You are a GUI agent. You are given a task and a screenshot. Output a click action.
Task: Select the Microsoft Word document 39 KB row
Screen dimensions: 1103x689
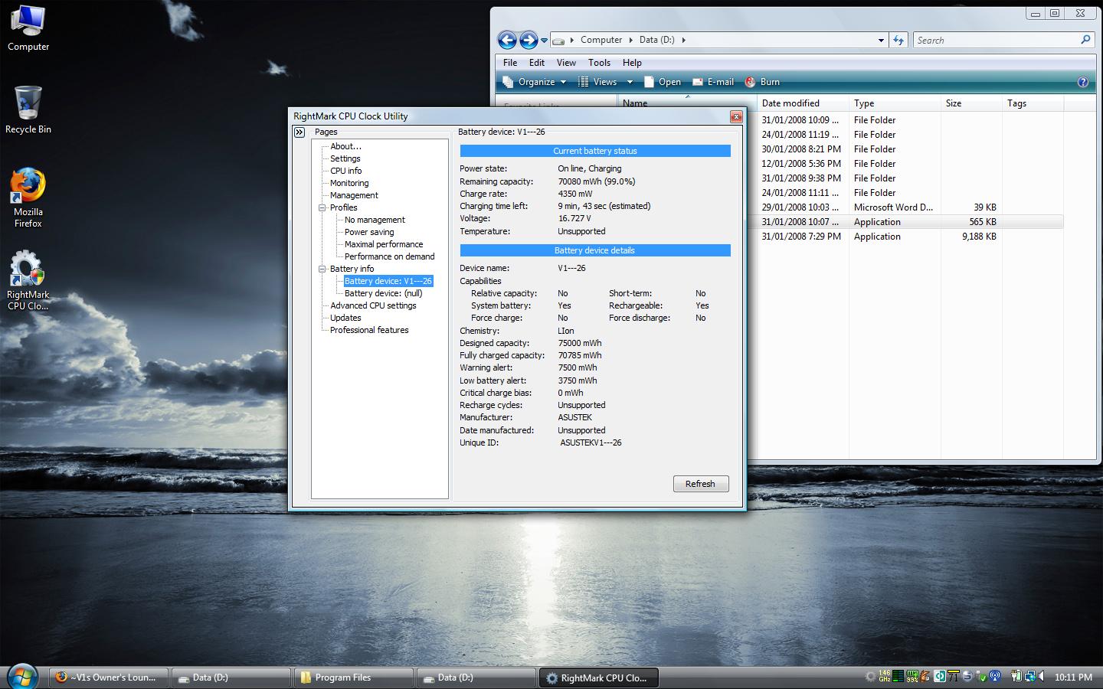click(910, 207)
